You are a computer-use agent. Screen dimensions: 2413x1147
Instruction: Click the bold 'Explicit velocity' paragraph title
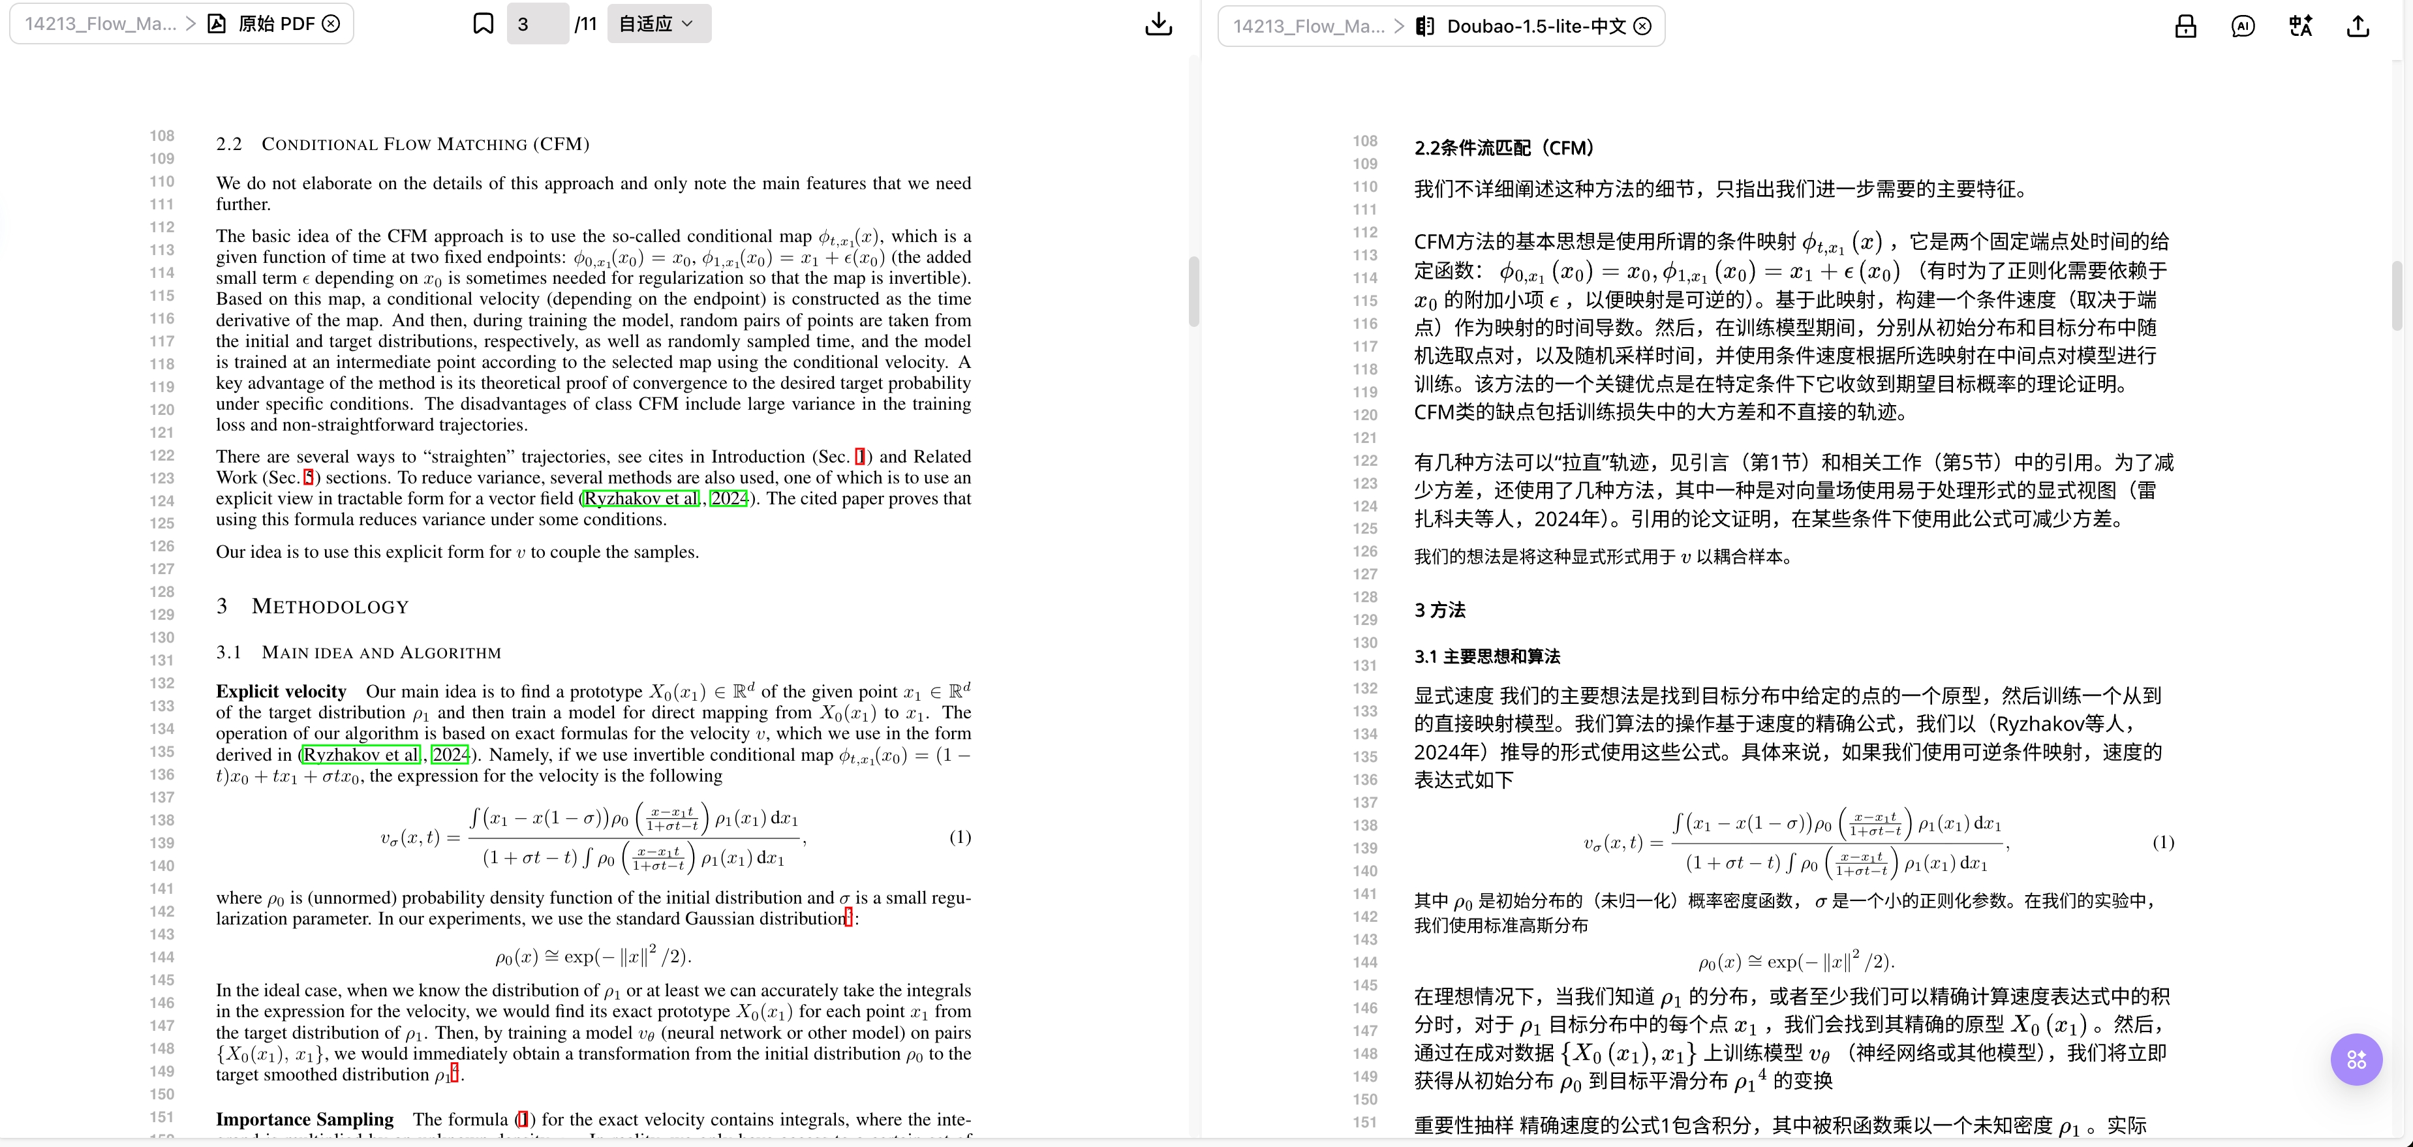coord(281,692)
